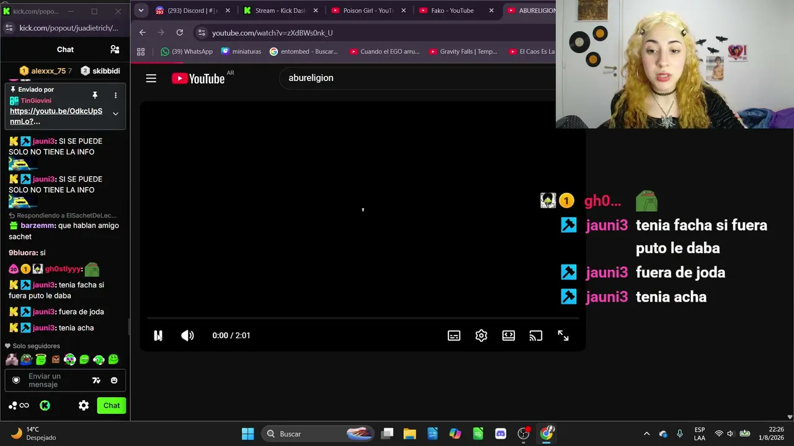
Task: Toggle theater mode on the player
Action: 509,336
